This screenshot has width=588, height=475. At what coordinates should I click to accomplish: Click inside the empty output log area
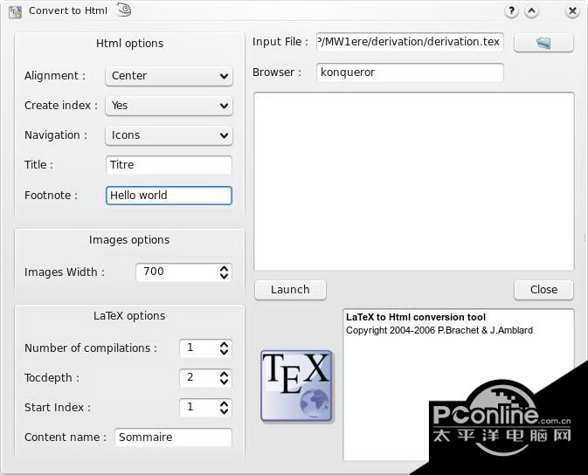pyautogui.click(x=414, y=181)
